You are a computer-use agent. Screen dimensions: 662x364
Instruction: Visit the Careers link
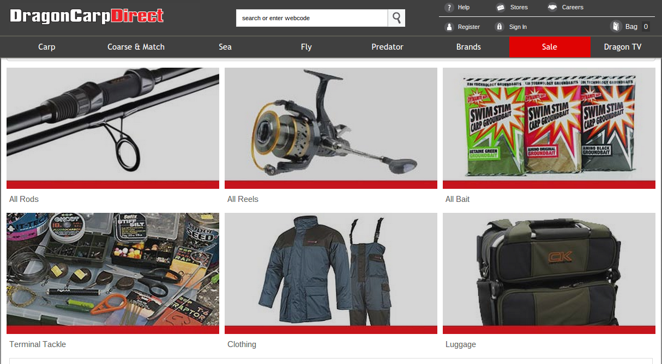573,8
